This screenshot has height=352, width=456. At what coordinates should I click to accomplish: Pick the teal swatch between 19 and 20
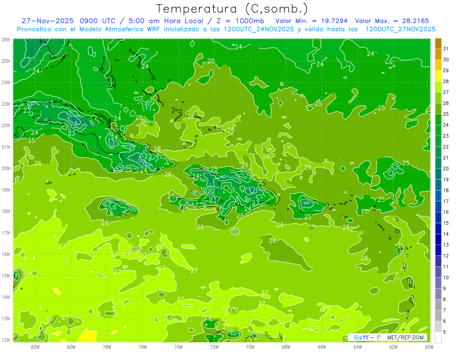[x=438, y=174]
